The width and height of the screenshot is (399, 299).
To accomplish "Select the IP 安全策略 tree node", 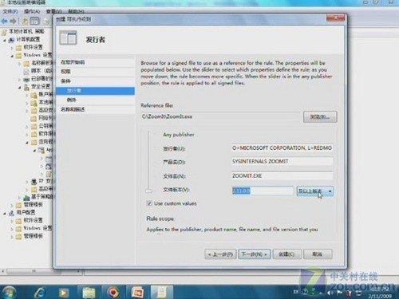I will [x=45, y=182].
